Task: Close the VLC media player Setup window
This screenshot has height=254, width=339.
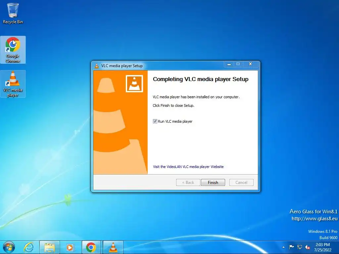Action: [250, 64]
